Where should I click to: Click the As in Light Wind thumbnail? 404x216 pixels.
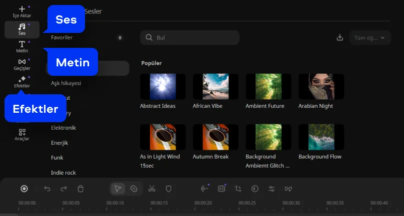coord(163,137)
